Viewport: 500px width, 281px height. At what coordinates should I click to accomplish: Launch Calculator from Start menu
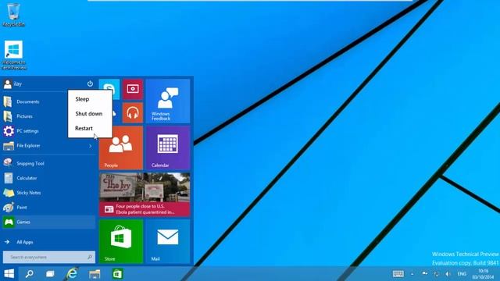[48, 178]
